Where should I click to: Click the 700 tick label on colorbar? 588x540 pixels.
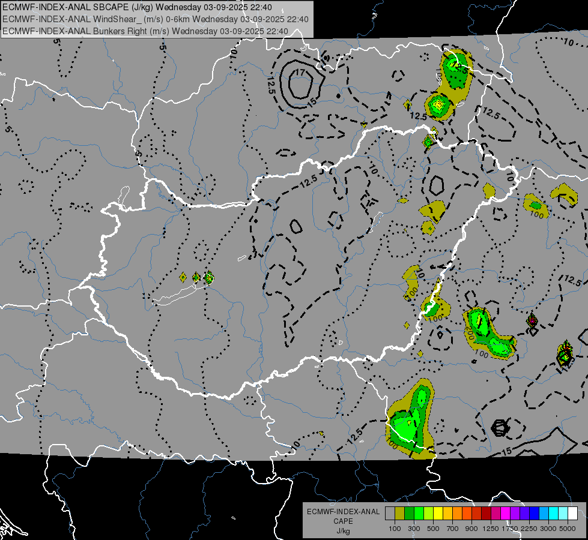[453, 529]
